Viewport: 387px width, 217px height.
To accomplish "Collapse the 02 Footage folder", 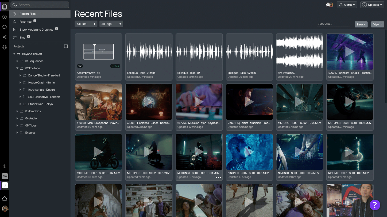I will pyautogui.click(x=17, y=68).
